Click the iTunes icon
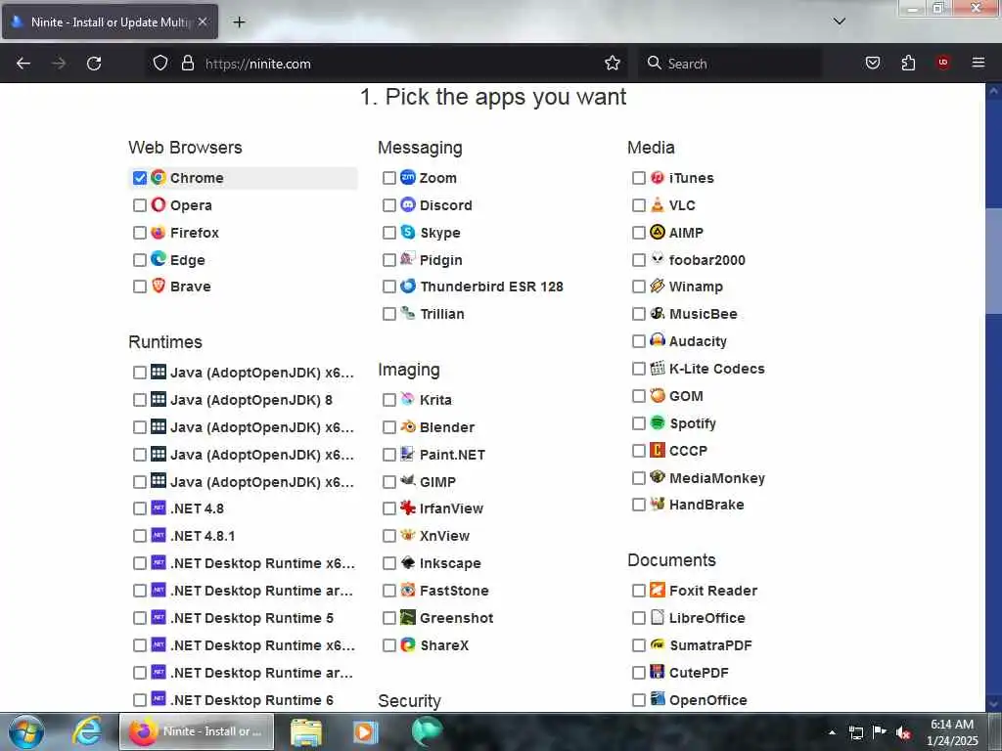 (657, 177)
